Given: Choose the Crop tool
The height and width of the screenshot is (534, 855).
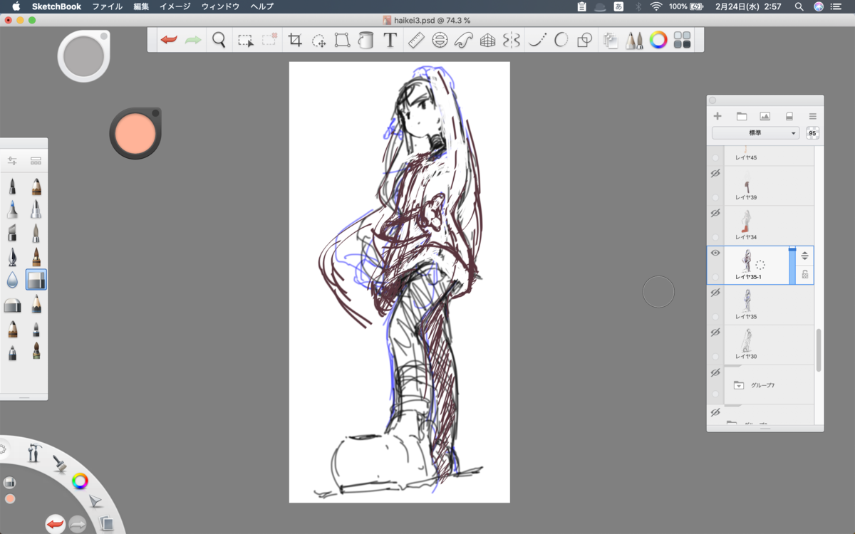Looking at the screenshot, I should coord(295,41).
